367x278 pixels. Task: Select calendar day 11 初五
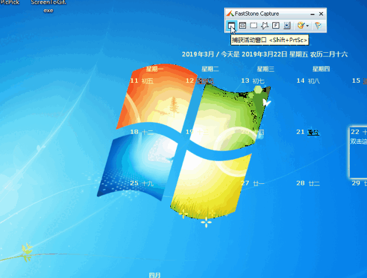click(x=142, y=81)
